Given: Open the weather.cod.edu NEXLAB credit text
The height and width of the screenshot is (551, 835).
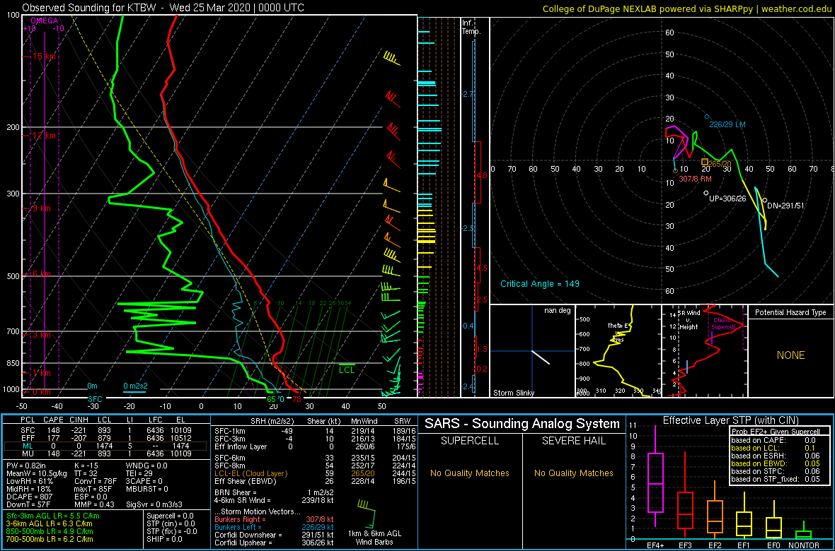Looking at the screenshot, I should point(686,8).
